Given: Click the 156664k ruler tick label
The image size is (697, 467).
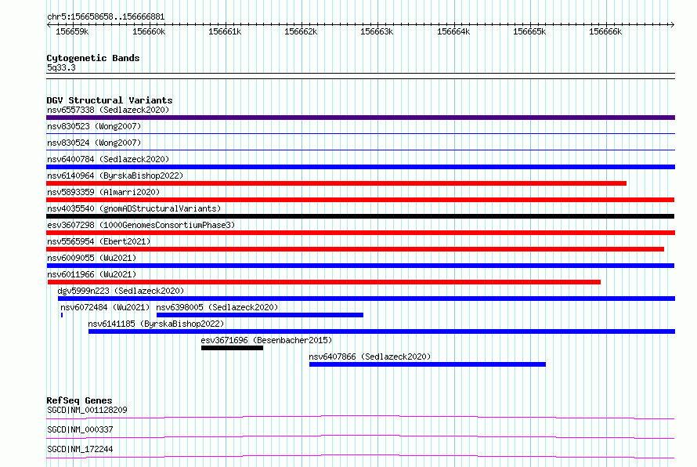Looking at the screenshot, I should click(x=453, y=31).
